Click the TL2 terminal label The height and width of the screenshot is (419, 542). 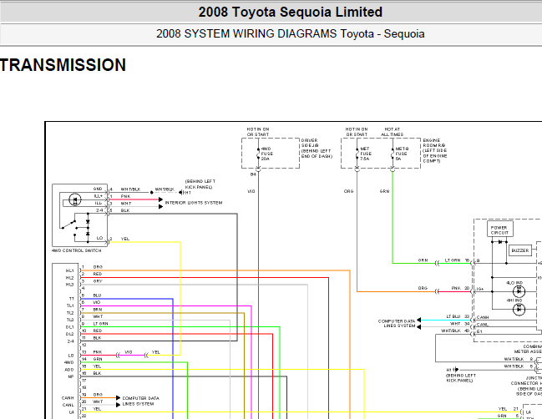point(70,313)
